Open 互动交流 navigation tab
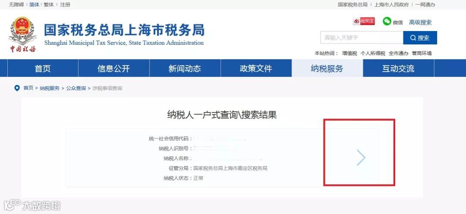This screenshot has height=214, width=466. click(398, 68)
